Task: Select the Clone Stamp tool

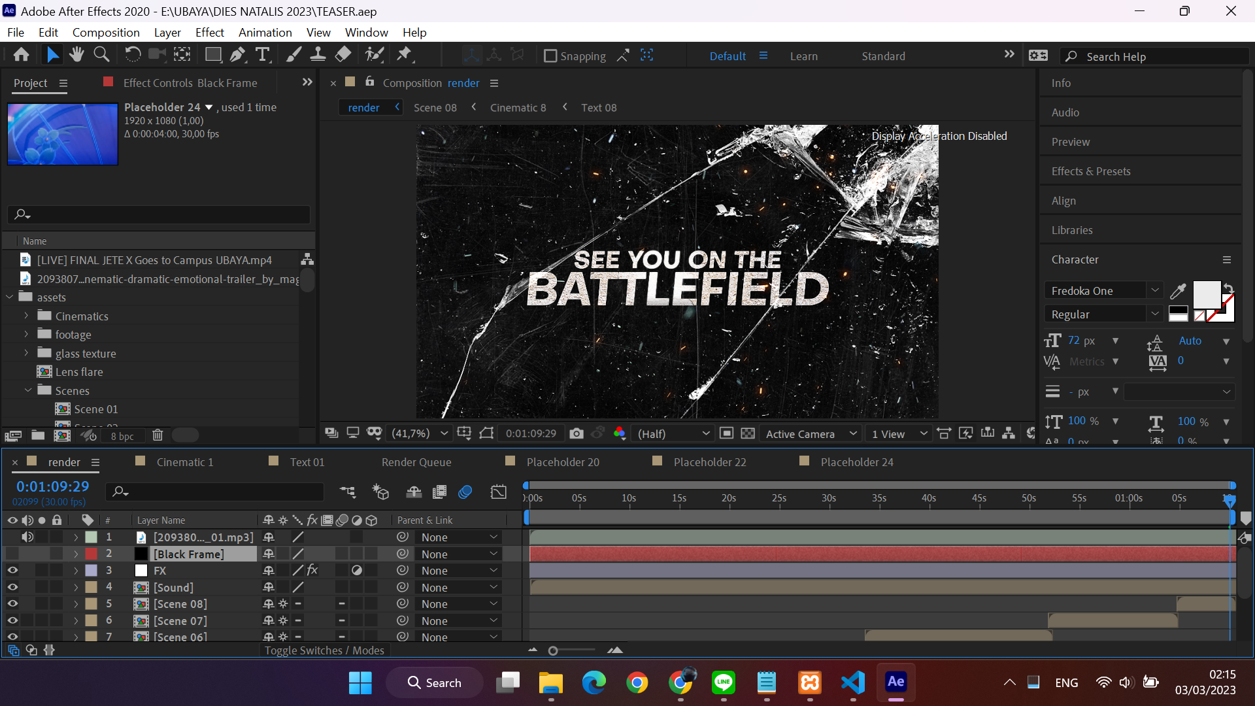Action: pyautogui.click(x=318, y=55)
